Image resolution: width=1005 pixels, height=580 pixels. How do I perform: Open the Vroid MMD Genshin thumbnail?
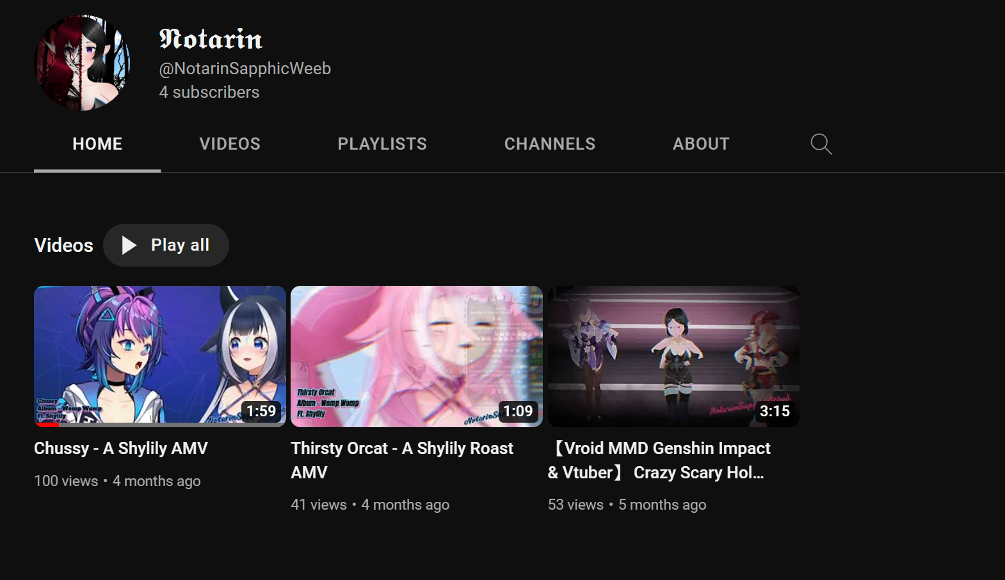point(673,356)
